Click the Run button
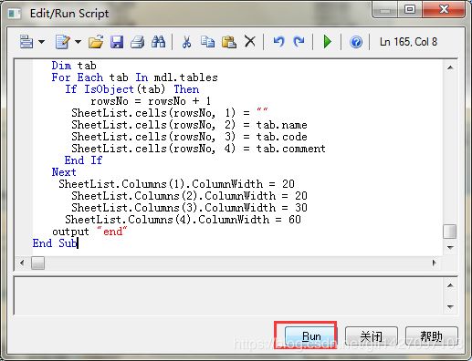The height and width of the screenshot is (361, 472). point(311,336)
